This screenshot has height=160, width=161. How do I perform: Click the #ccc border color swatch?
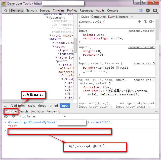[117, 67]
